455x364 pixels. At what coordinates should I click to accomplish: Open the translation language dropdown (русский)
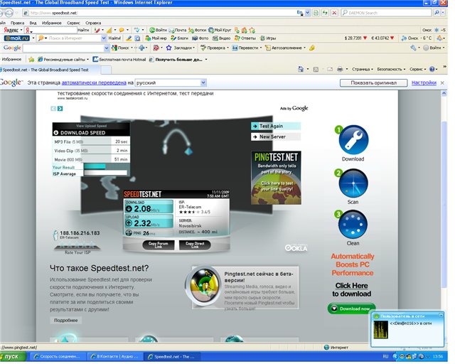(x=203, y=82)
